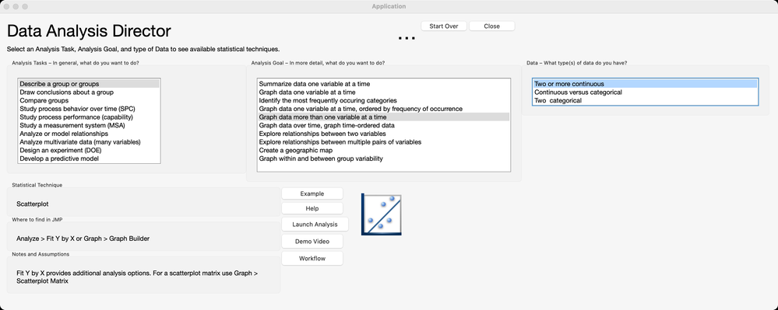This screenshot has width=778, height=310.
Task: Select 'Graph data more than one variable at a time'
Action: pos(383,117)
